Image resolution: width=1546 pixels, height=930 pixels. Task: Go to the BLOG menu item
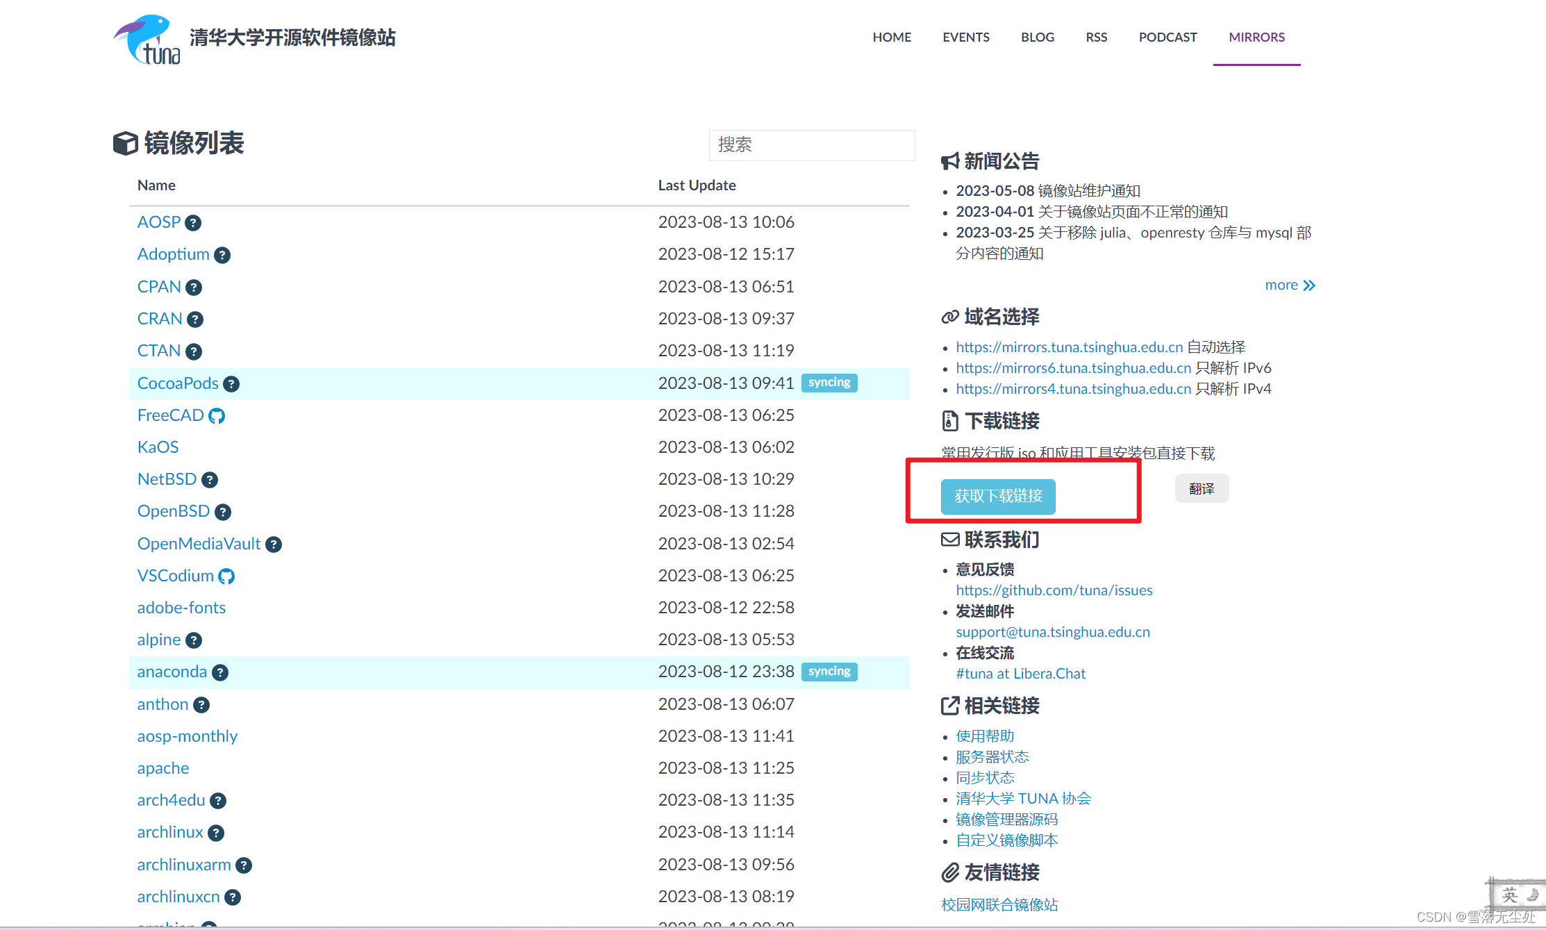1037,37
